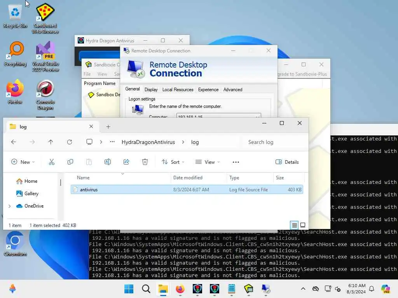Show hidden breadcrumb path ellipsis

click(x=112, y=142)
